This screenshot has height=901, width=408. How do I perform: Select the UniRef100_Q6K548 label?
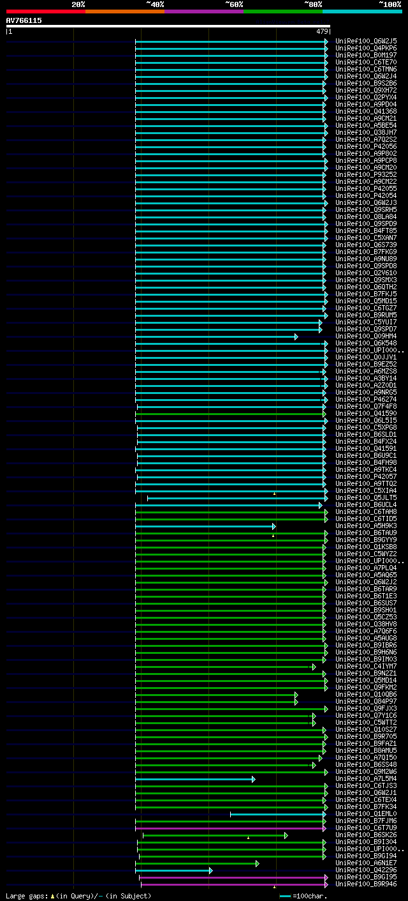(x=366, y=344)
